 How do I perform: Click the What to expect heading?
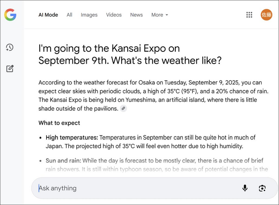[59, 123]
